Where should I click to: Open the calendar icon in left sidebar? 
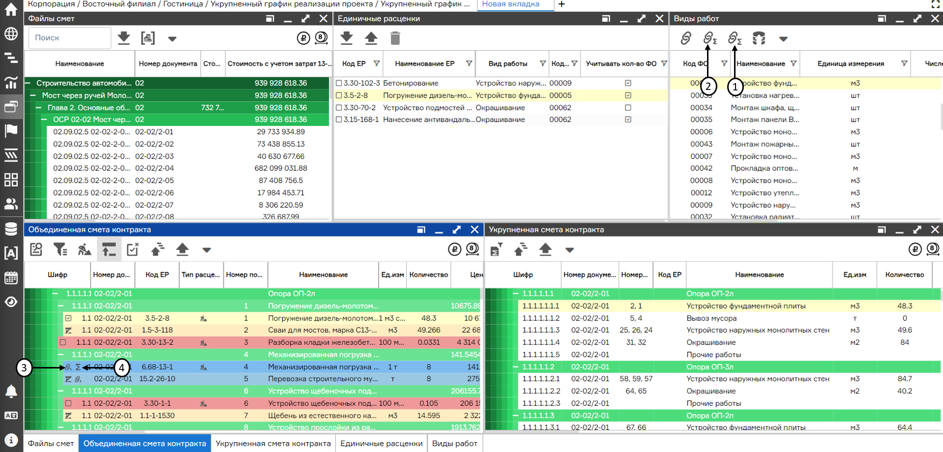click(11, 278)
